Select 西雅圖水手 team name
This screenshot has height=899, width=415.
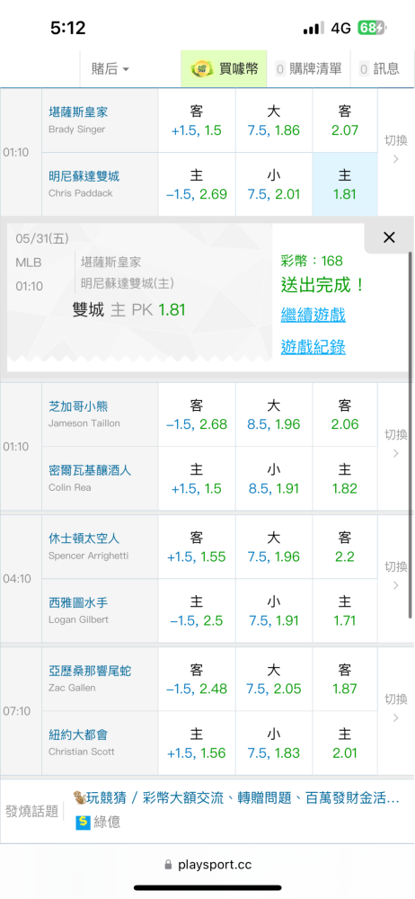(x=78, y=603)
